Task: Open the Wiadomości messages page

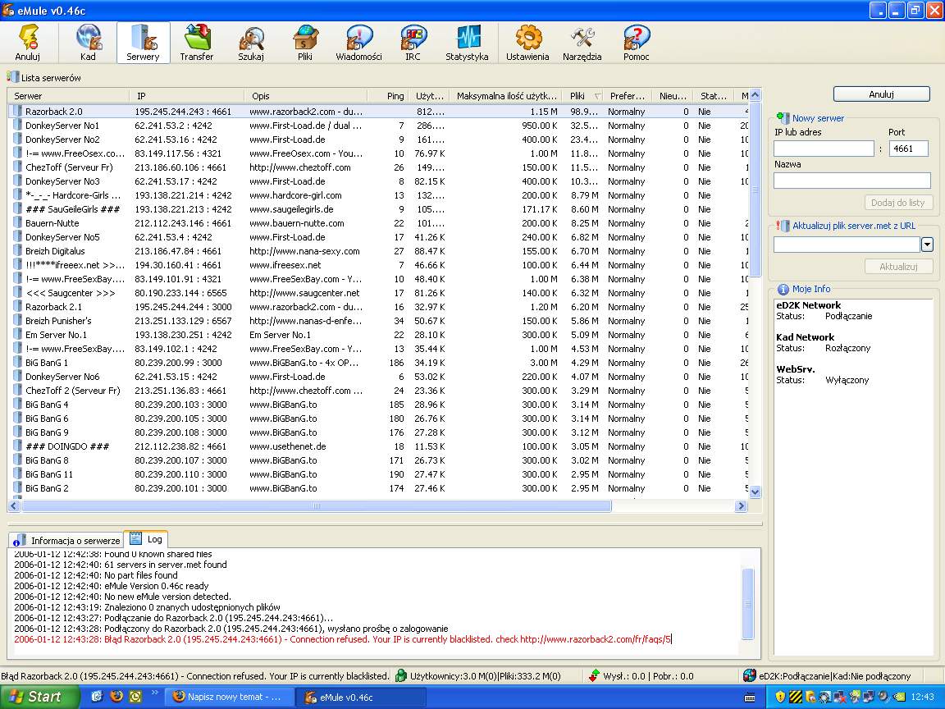Action: pos(359,42)
